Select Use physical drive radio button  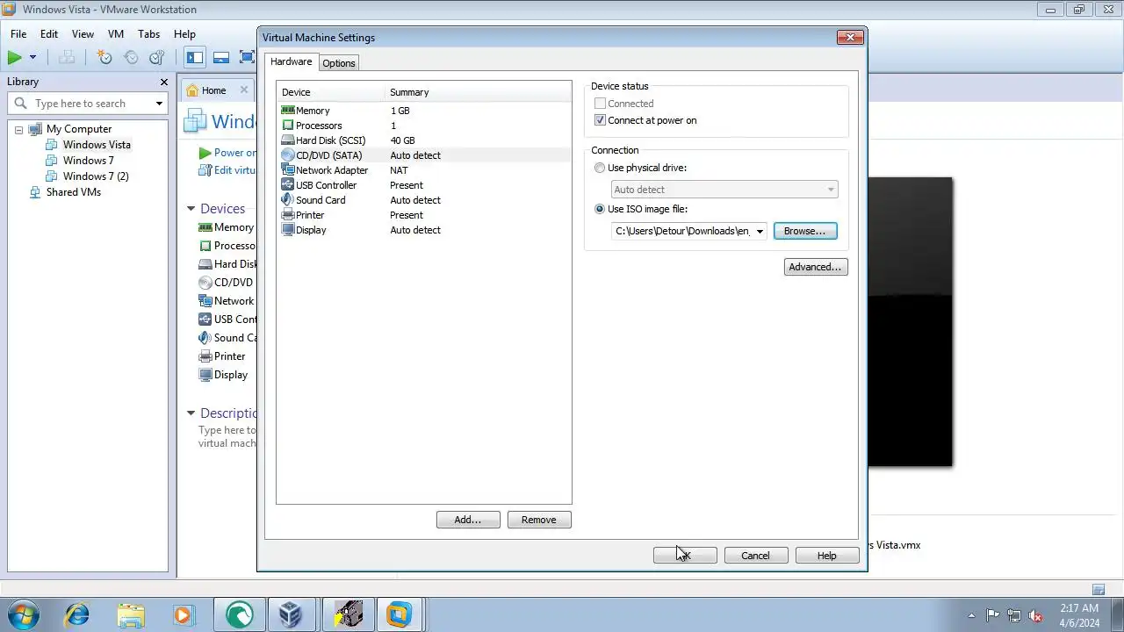[x=600, y=168]
